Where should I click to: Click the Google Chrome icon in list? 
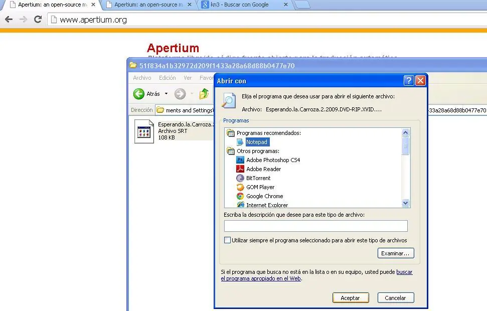(240, 196)
